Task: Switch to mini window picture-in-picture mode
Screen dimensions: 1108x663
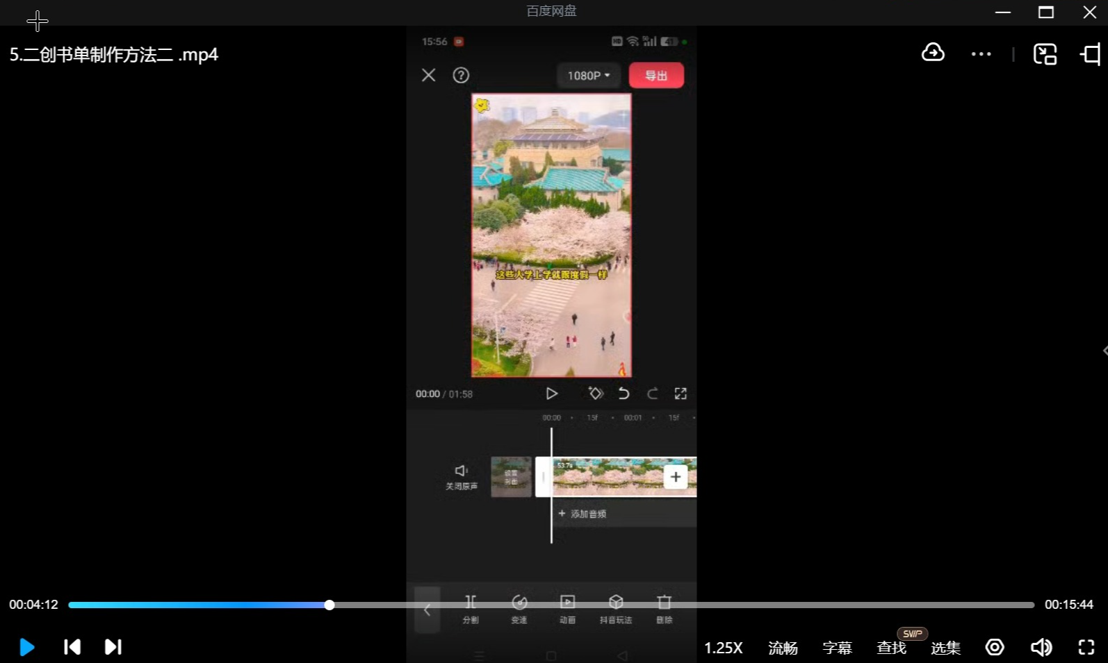Action: tap(1045, 54)
